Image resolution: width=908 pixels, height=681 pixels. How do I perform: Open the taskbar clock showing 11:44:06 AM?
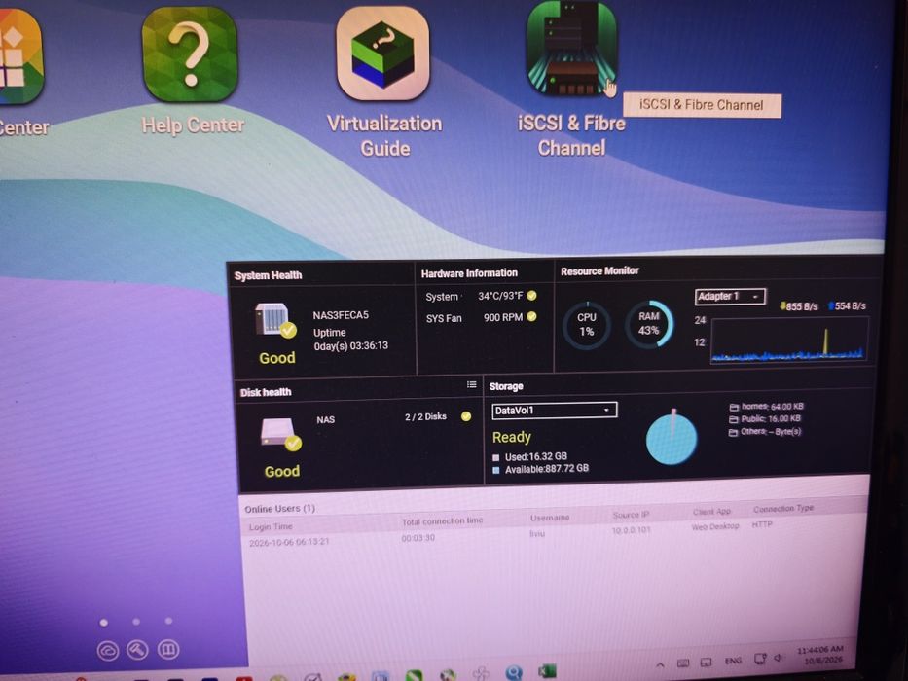point(820,655)
